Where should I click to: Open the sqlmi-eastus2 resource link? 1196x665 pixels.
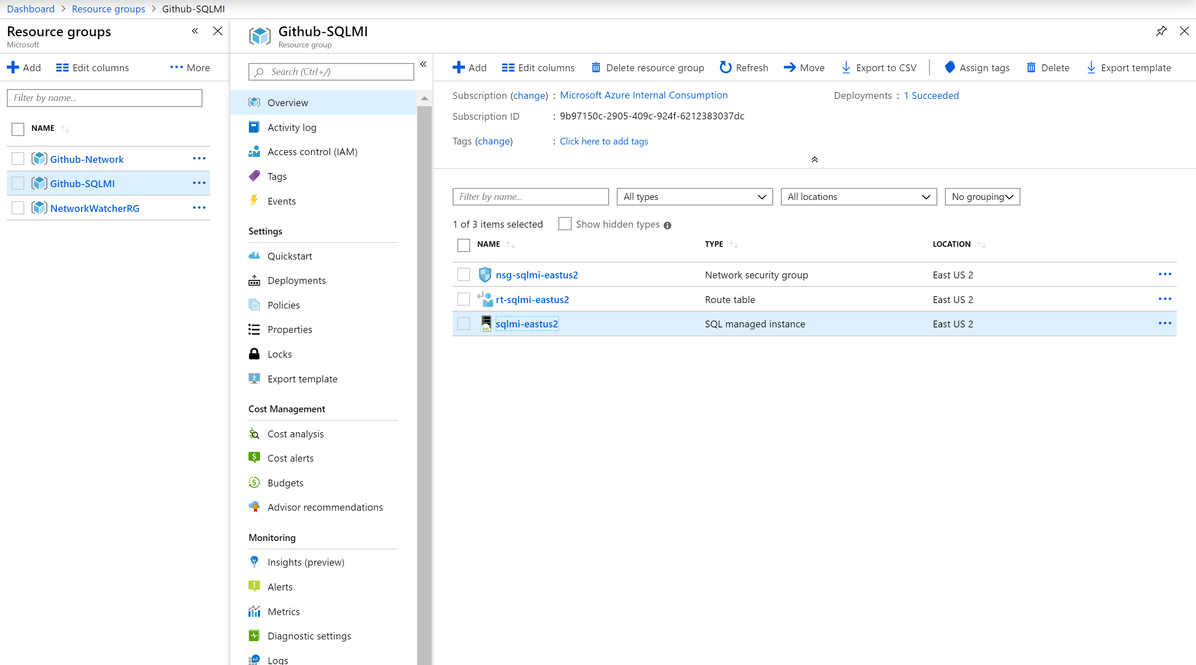coord(526,324)
